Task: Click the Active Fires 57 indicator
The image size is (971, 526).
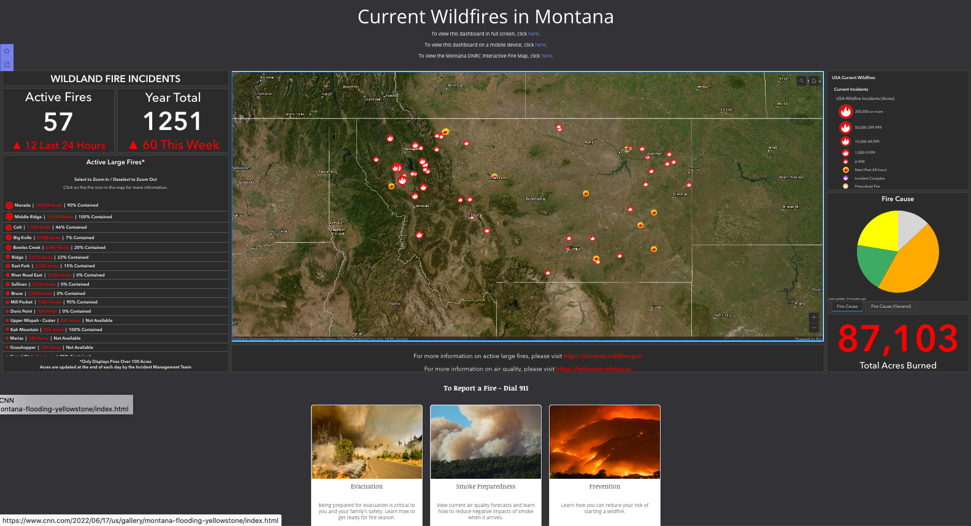Action: pyautogui.click(x=58, y=121)
